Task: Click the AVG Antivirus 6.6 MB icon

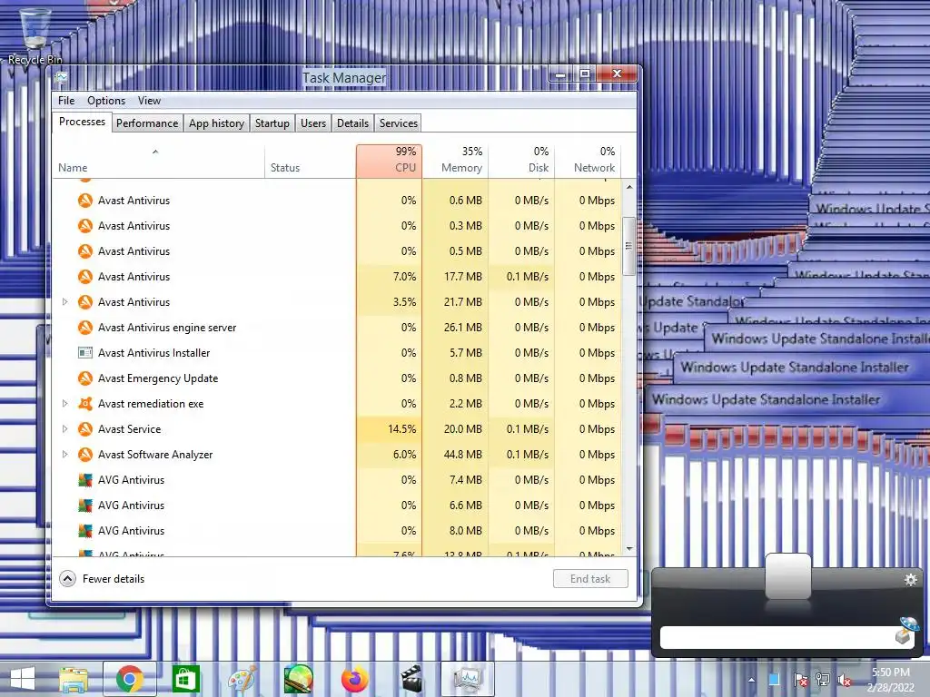Action: [x=85, y=506]
